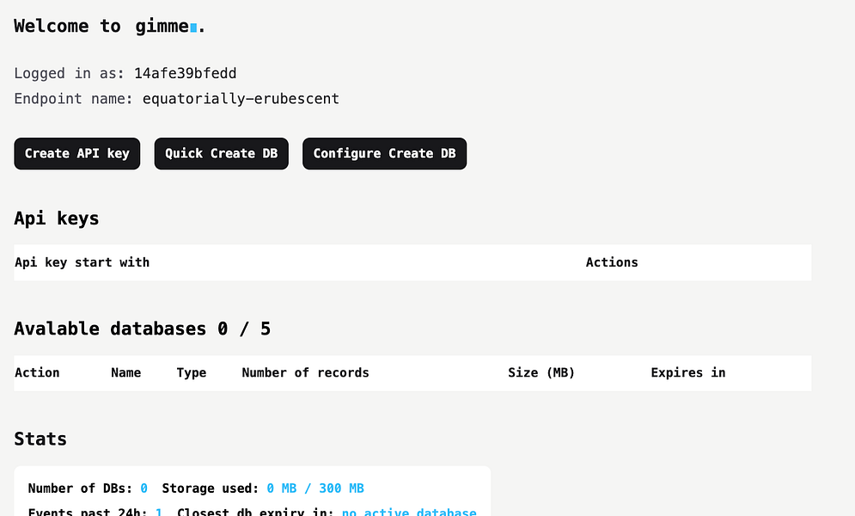Click the 'Avalable databases 0 / 5' heading
The image size is (855, 516).
pos(143,329)
